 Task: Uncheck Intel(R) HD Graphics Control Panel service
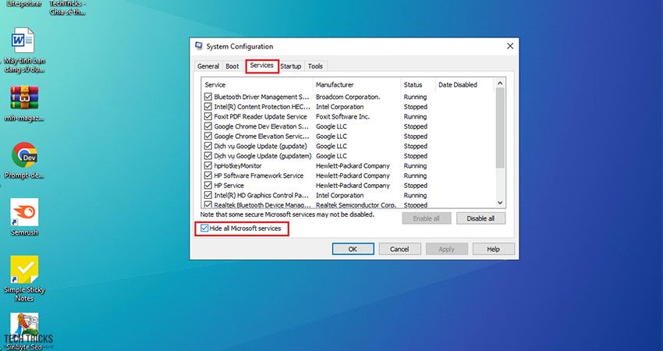(x=208, y=195)
